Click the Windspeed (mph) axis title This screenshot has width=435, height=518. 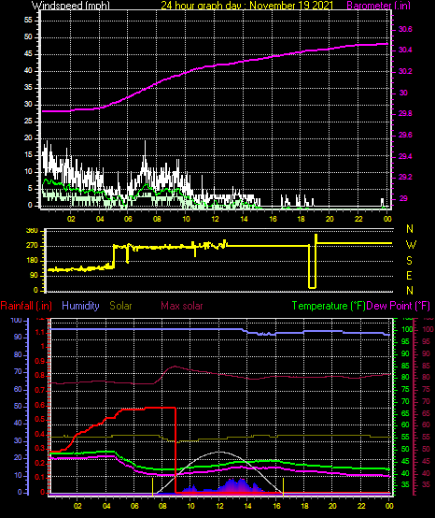point(71,5)
